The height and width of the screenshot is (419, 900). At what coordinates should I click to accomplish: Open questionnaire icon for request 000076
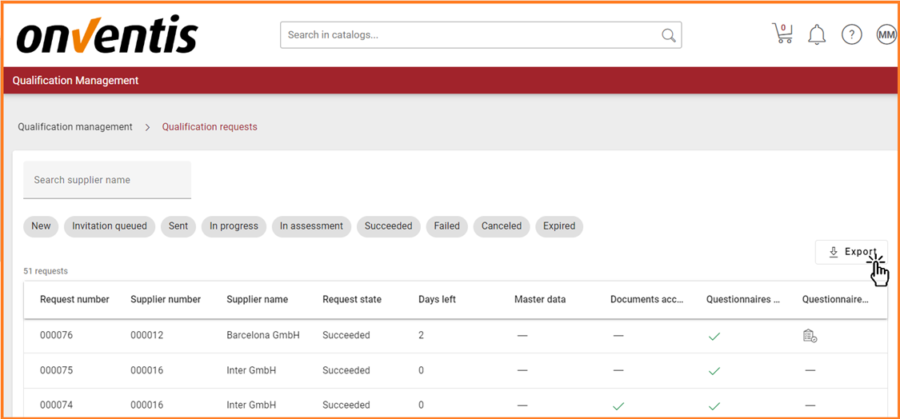810,336
